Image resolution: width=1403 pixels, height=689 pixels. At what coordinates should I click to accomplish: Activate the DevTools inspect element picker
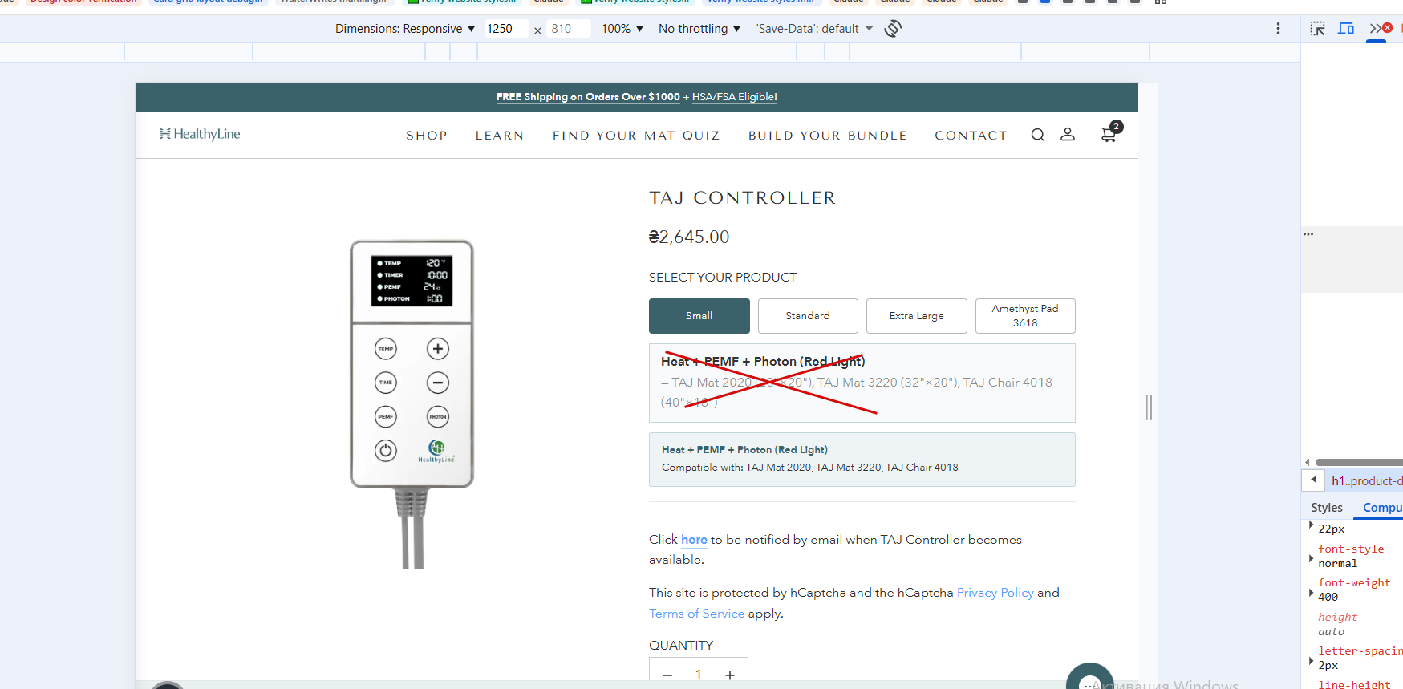coord(1317,29)
